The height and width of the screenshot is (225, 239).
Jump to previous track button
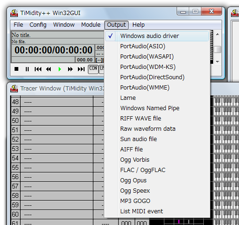38,69
